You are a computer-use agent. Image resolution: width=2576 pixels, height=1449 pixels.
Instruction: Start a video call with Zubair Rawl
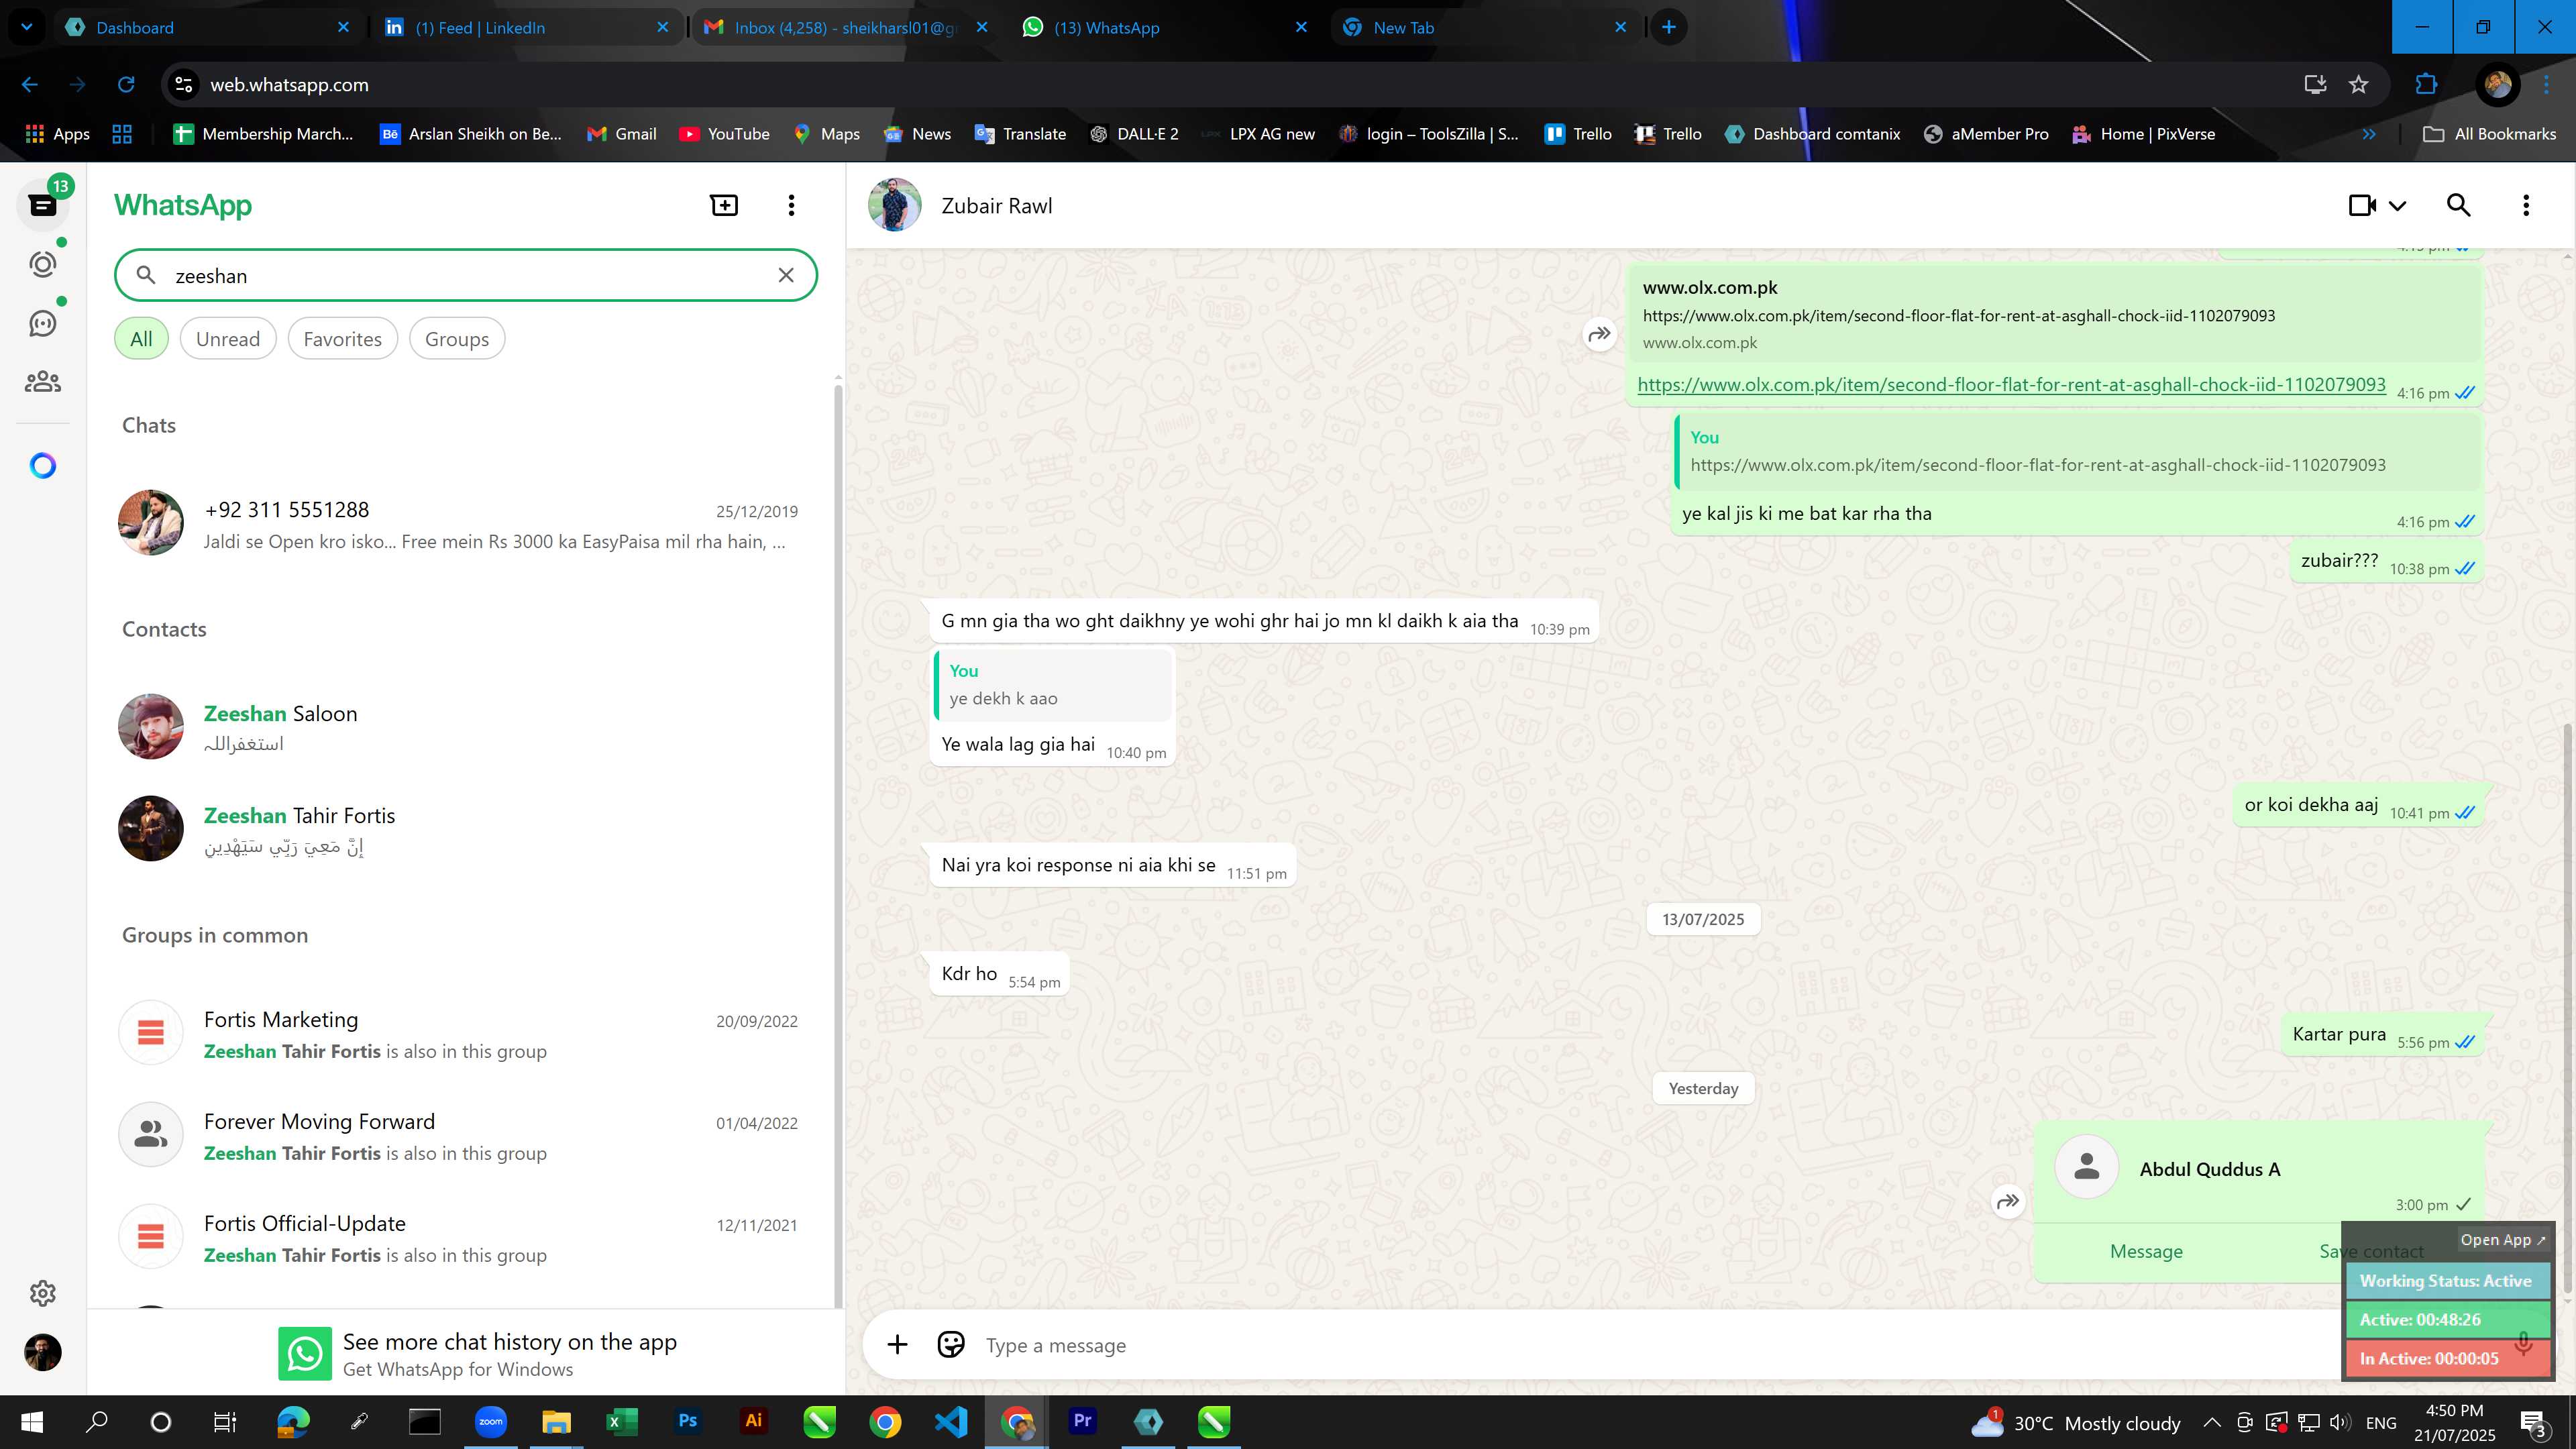click(2362, 205)
